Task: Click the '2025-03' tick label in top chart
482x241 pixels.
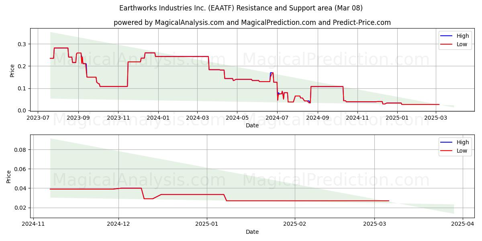Action: (436, 118)
